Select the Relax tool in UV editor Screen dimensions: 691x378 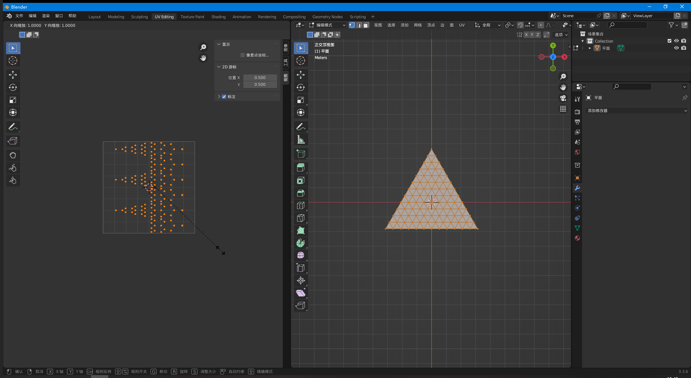click(x=13, y=168)
